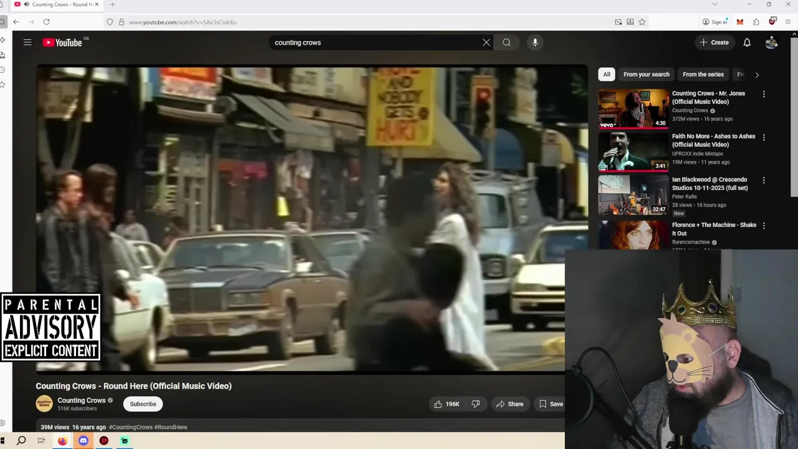Save the video to a playlist
798x449 pixels.
tap(551, 404)
